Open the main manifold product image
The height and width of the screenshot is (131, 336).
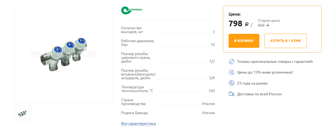[x=64, y=54]
